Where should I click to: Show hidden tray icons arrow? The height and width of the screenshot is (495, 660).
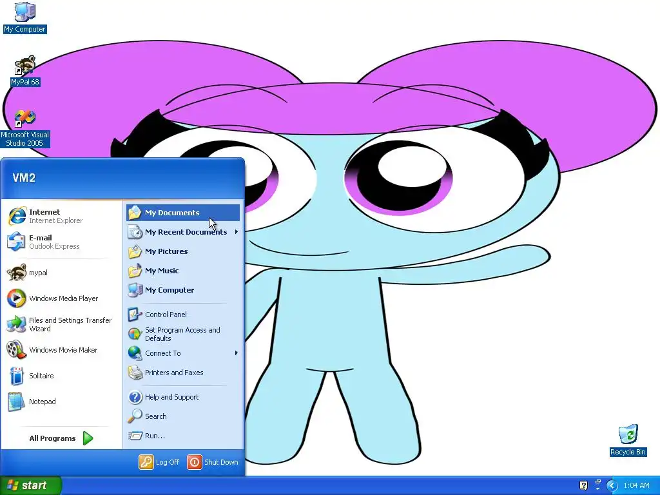coord(612,486)
